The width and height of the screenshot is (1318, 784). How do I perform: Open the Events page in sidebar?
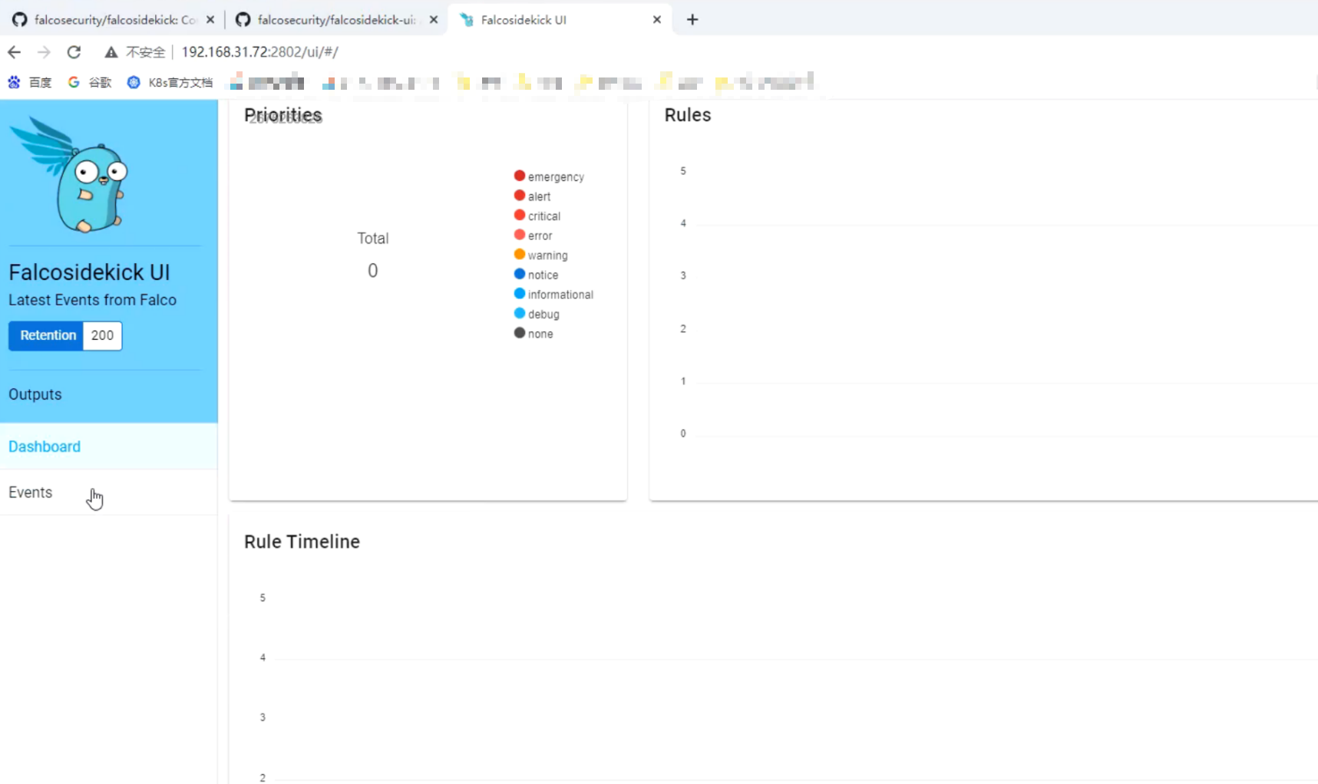tap(108, 492)
